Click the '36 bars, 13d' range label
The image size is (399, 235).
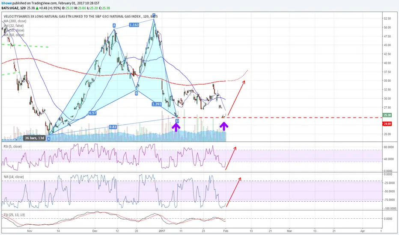pos(34,138)
